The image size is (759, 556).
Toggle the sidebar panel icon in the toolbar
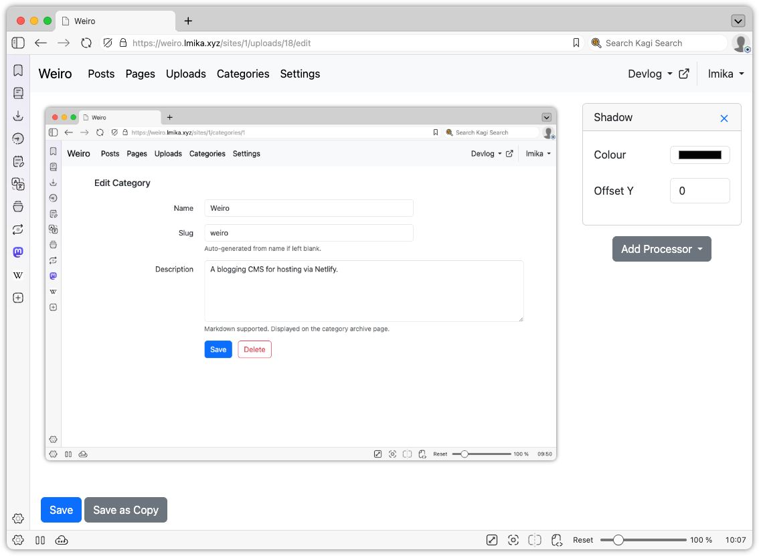(18, 42)
